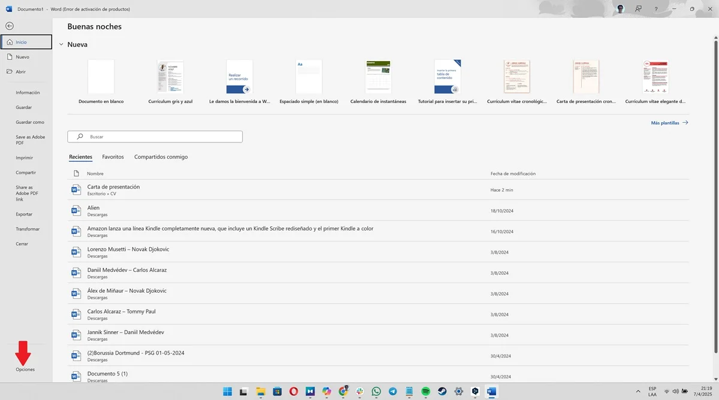Select the Currículum gris y azul template
Screen dimensions: 719x400
pos(170,82)
